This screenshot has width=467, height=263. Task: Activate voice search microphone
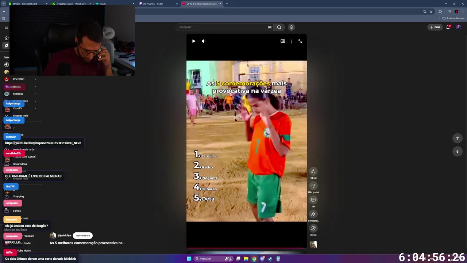[x=291, y=27]
